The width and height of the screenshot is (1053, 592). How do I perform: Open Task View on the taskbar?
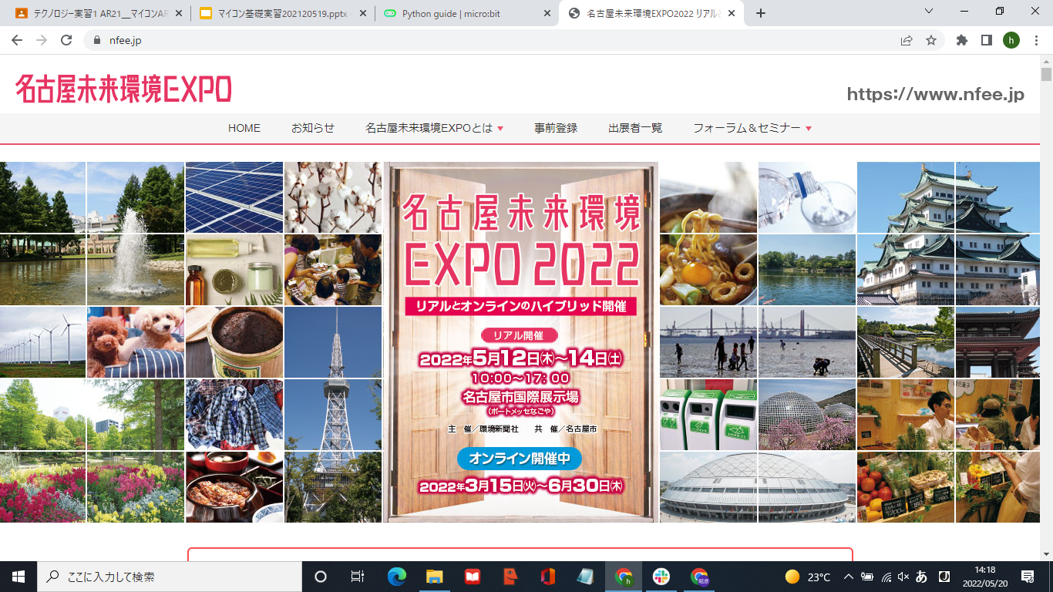(x=358, y=577)
